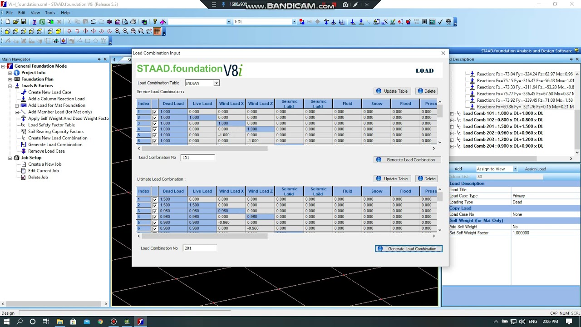Open the Assign to View dropdown arrow
The height and width of the screenshot is (327, 581).
coord(515,169)
